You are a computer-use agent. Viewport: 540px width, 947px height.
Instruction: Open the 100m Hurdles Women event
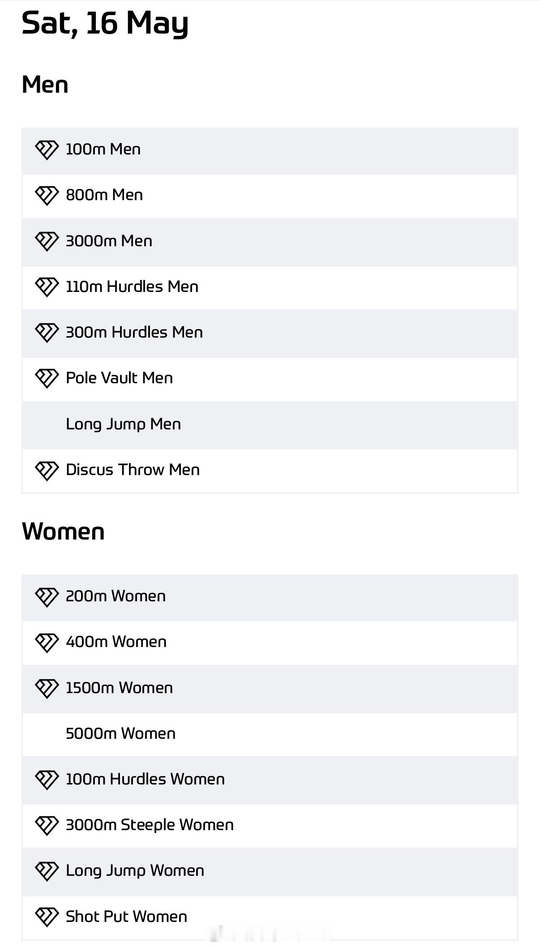(x=145, y=779)
